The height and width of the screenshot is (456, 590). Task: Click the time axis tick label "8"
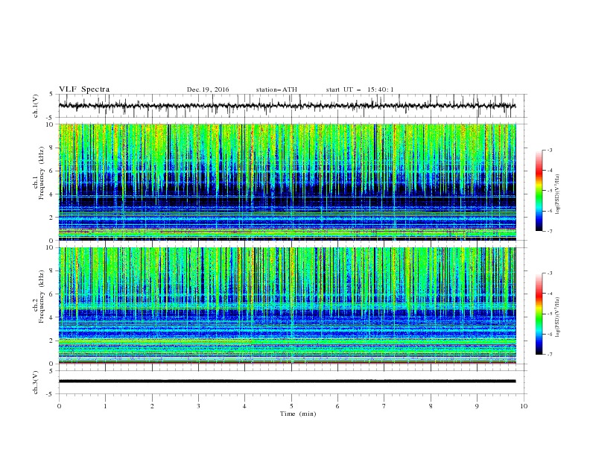point(431,406)
